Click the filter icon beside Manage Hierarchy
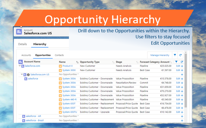206x128 pixels. point(175,55)
